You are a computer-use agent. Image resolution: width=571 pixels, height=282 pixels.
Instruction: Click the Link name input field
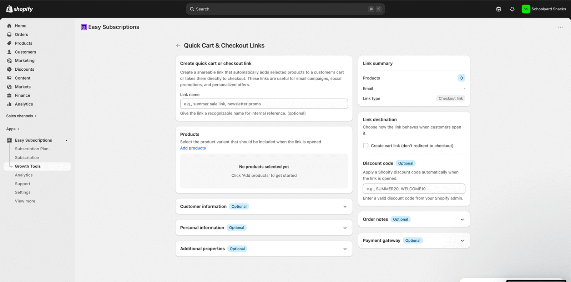(264, 104)
